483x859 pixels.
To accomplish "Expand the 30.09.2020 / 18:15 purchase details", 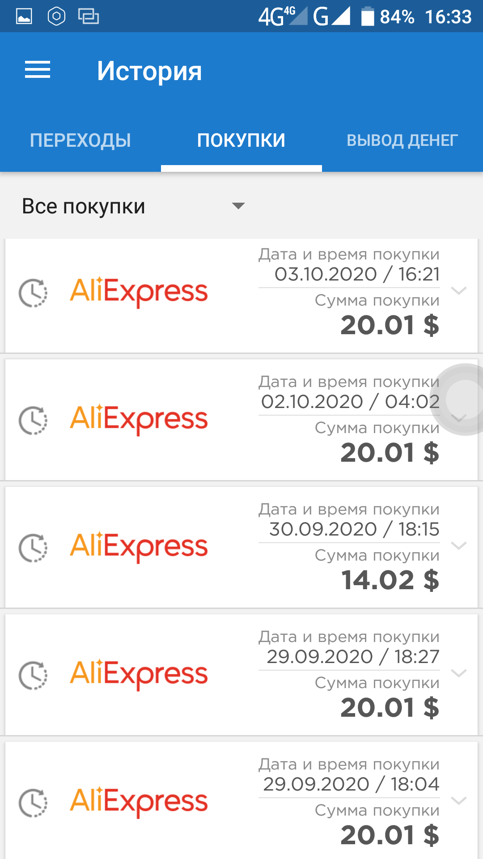I will (x=459, y=546).
